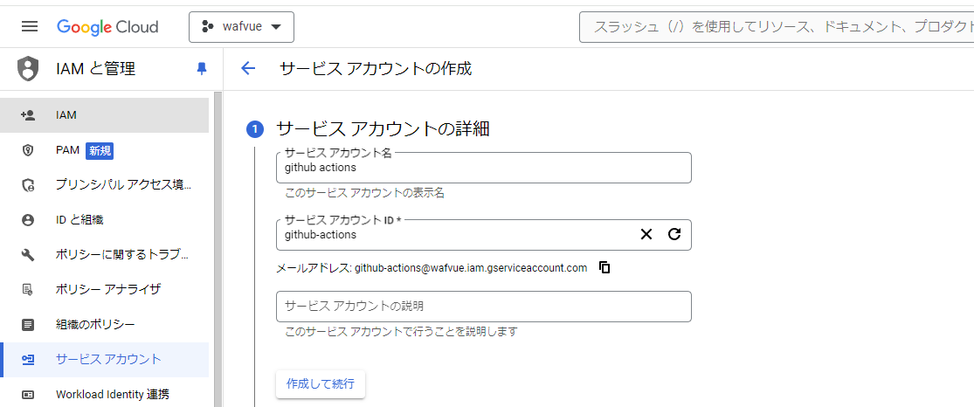Viewport: 974px width, 407px height.
Task: Select IAM in the sidebar
Action: (x=104, y=115)
